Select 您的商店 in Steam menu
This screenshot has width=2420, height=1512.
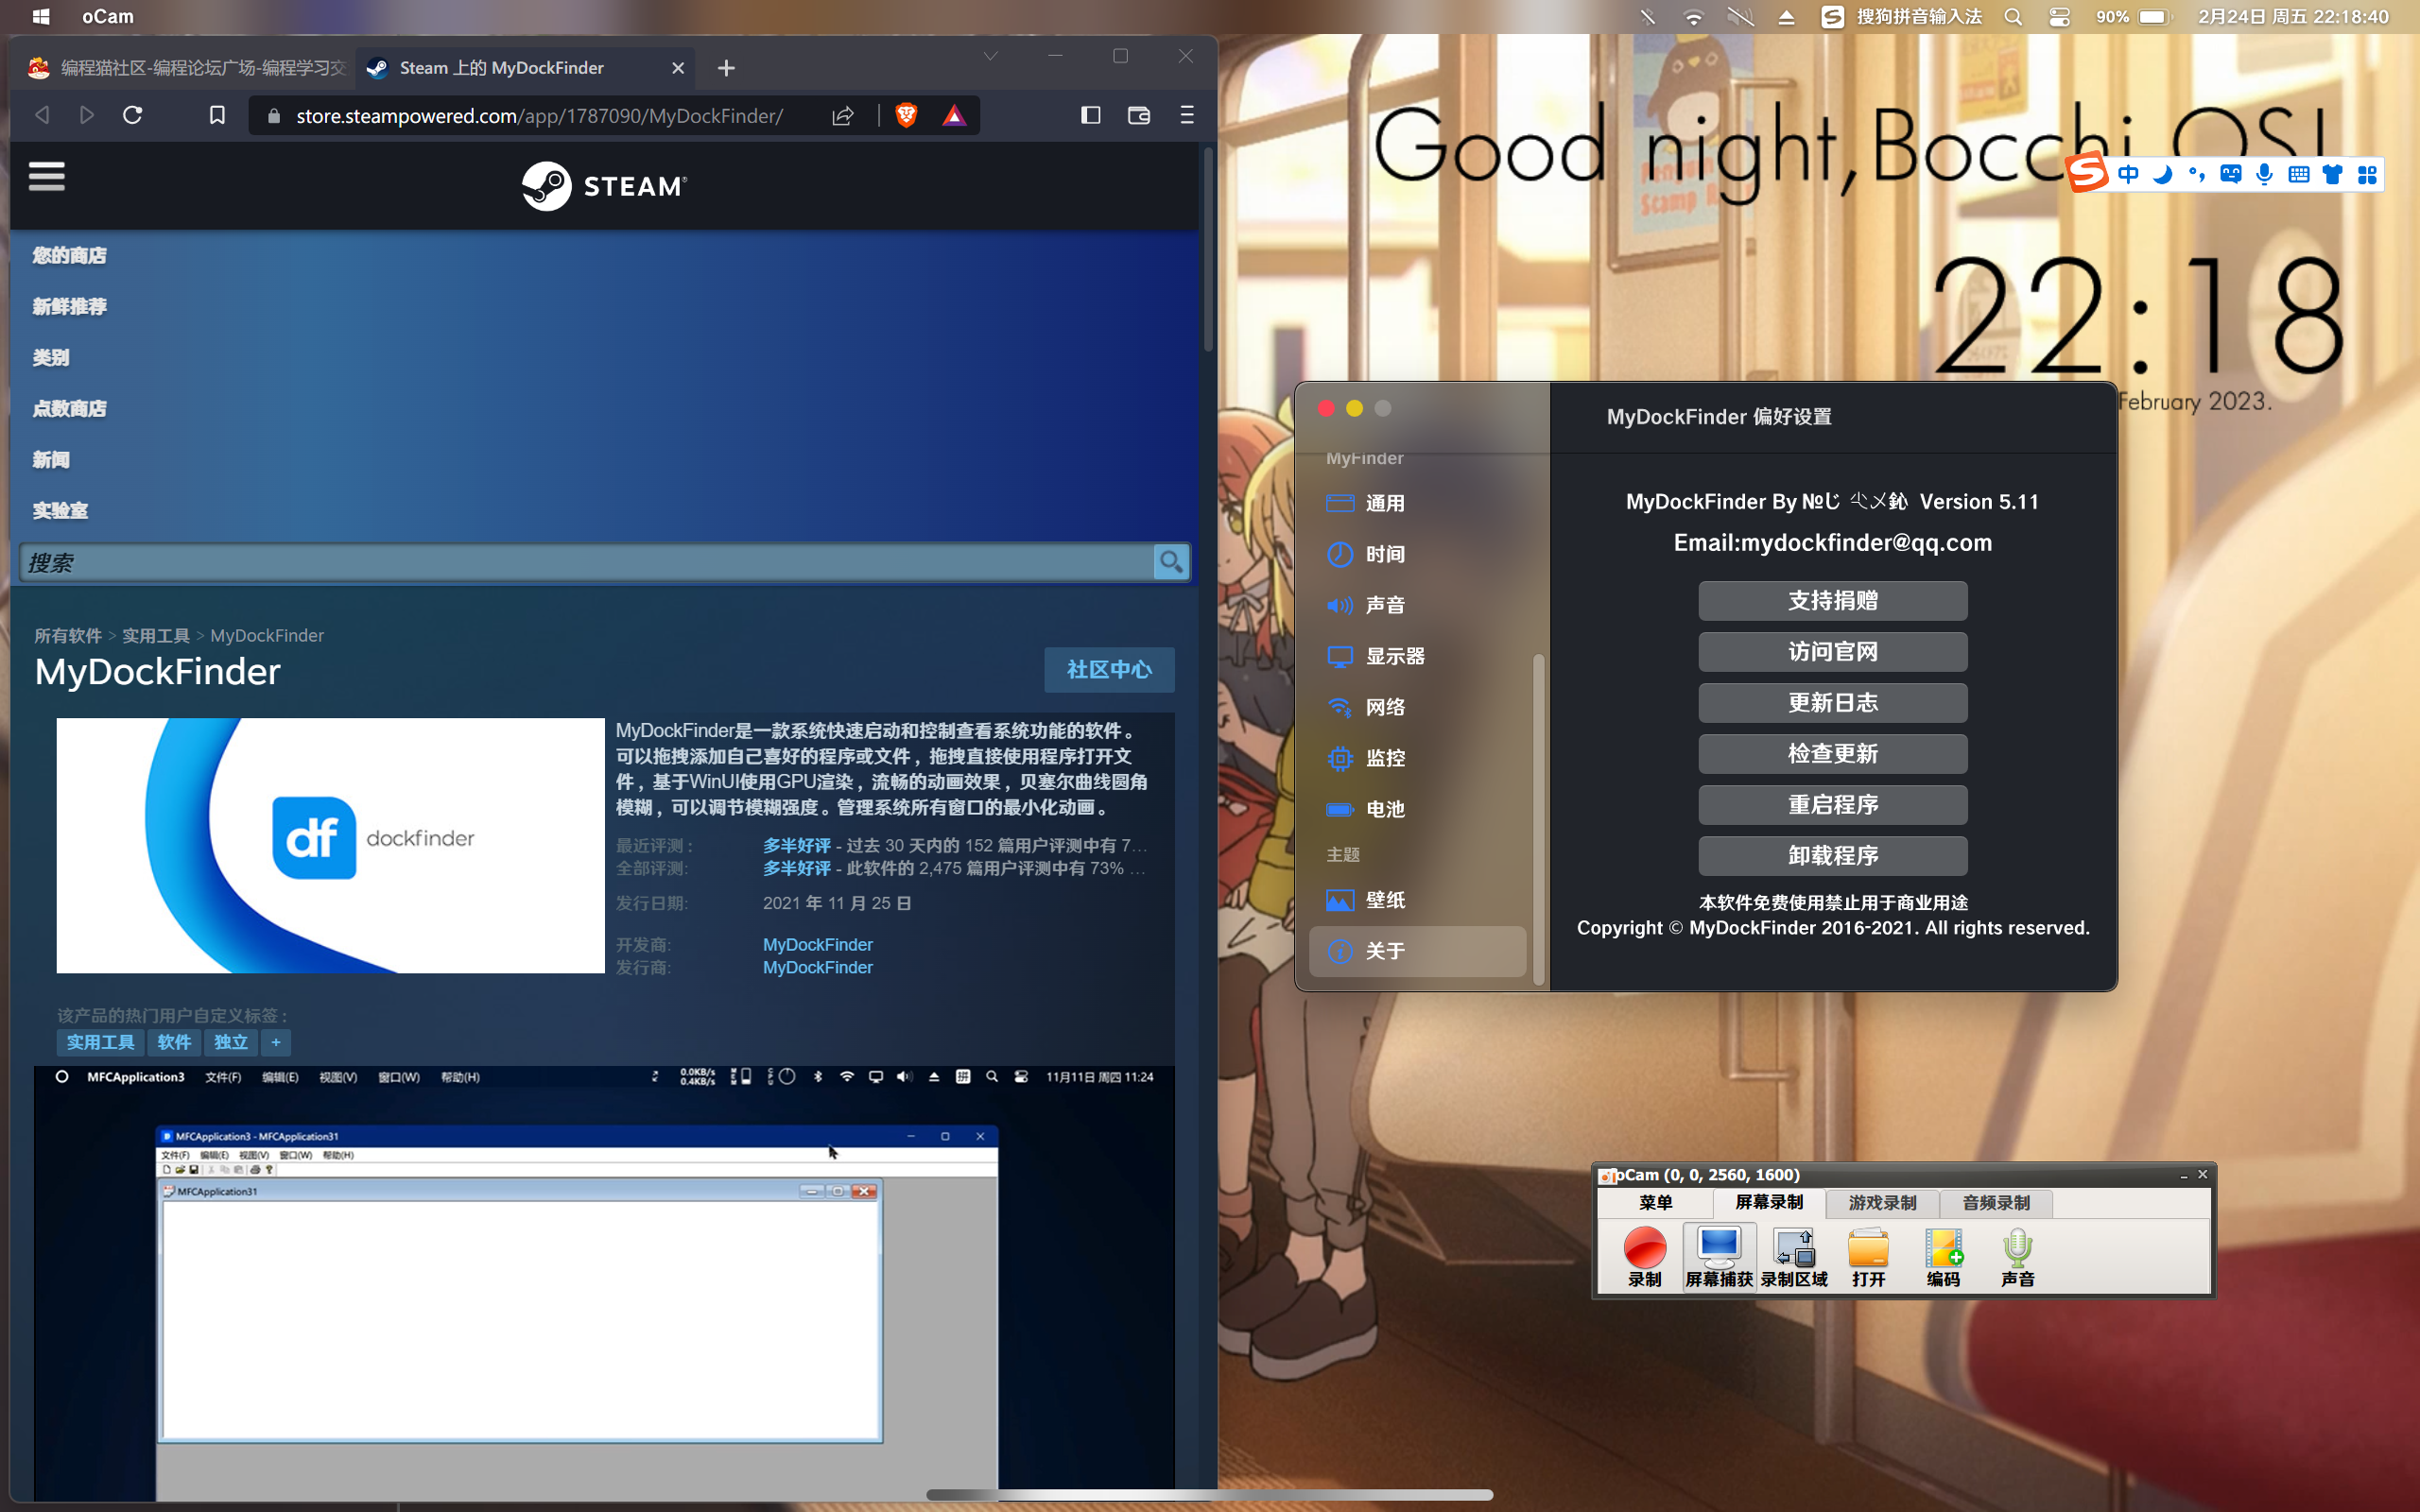69,255
